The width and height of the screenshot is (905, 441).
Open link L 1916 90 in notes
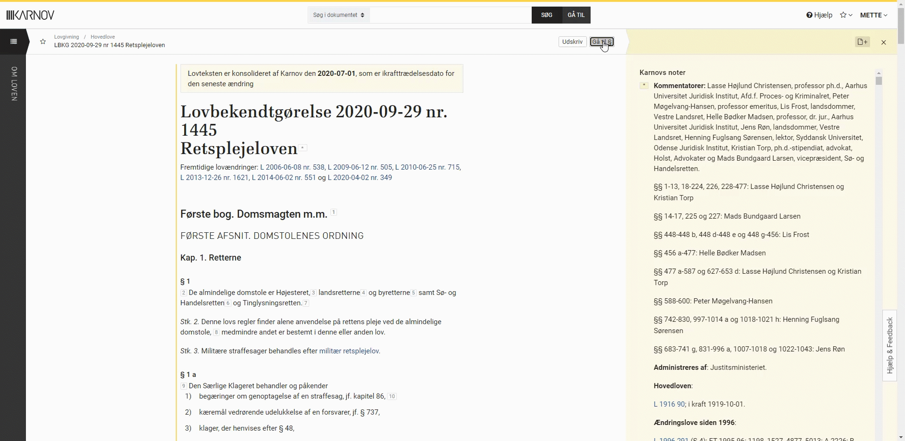pos(669,404)
